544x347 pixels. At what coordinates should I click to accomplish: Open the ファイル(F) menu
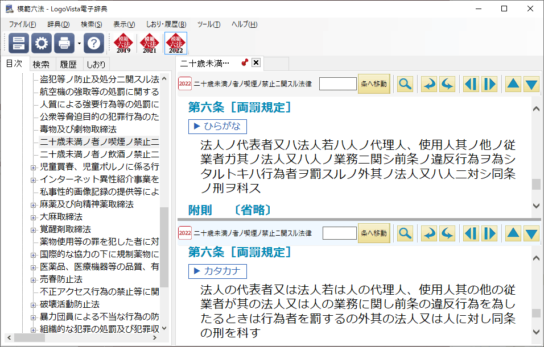click(x=22, y=24)
